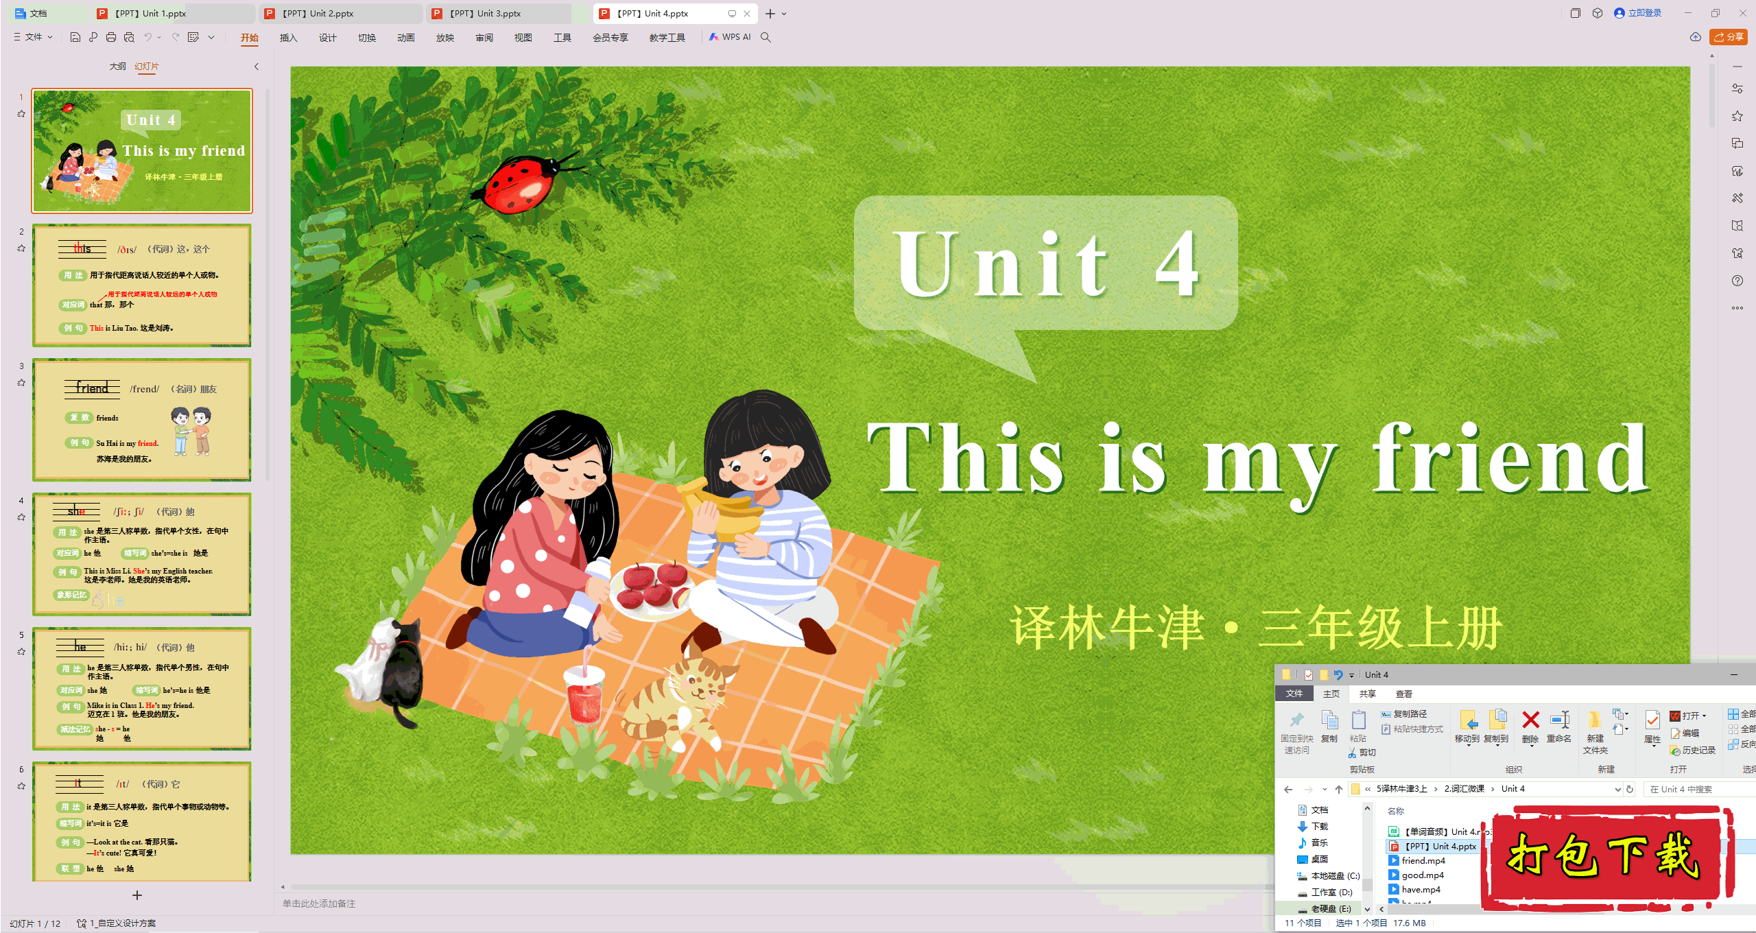Image resolution: width=1756 pixels, height=933 pixels.
Task: Click 历史记录 (History) in Explorer ribbon
Action: 1692,751
